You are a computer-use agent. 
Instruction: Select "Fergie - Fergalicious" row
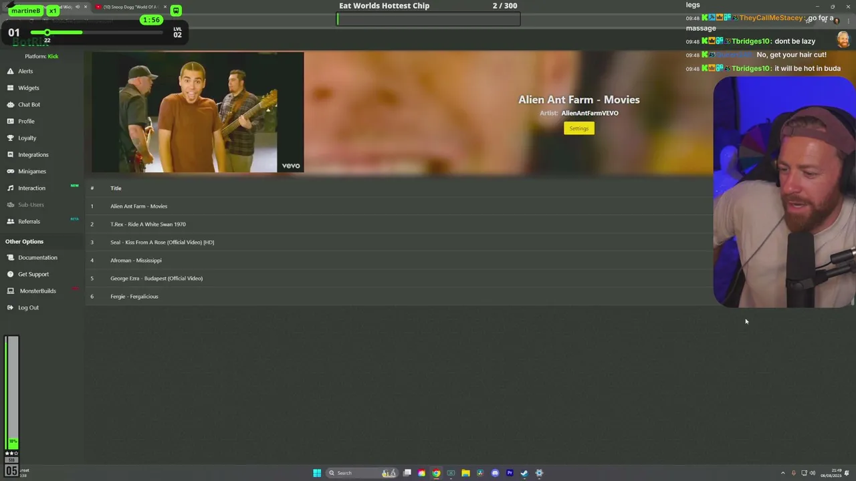[x=399, y=296]
